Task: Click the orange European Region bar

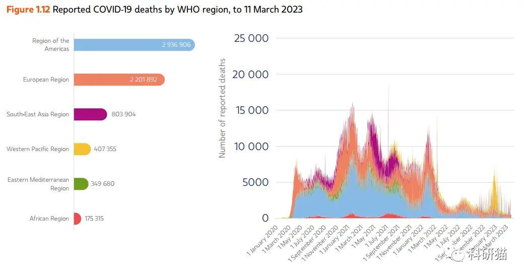Action: (119, 80)
